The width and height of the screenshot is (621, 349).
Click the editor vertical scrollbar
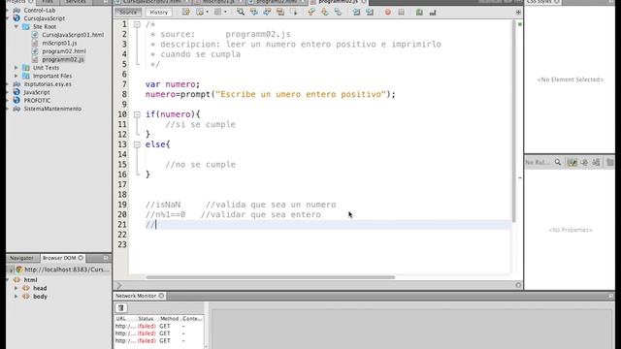(514, 120)
